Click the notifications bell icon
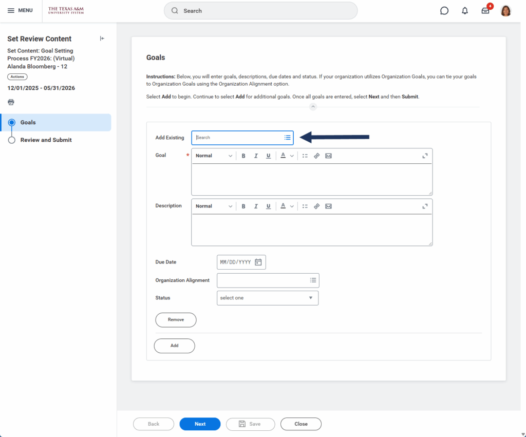 tap(464, 11)
